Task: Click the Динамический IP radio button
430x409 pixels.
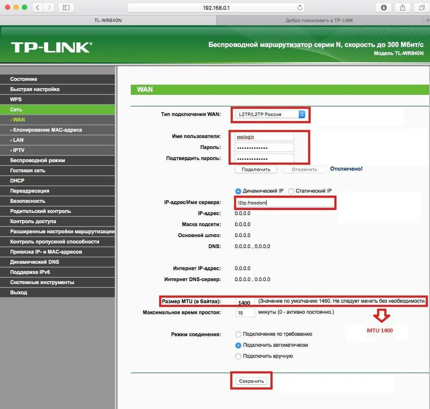Action: coord(238,191)
